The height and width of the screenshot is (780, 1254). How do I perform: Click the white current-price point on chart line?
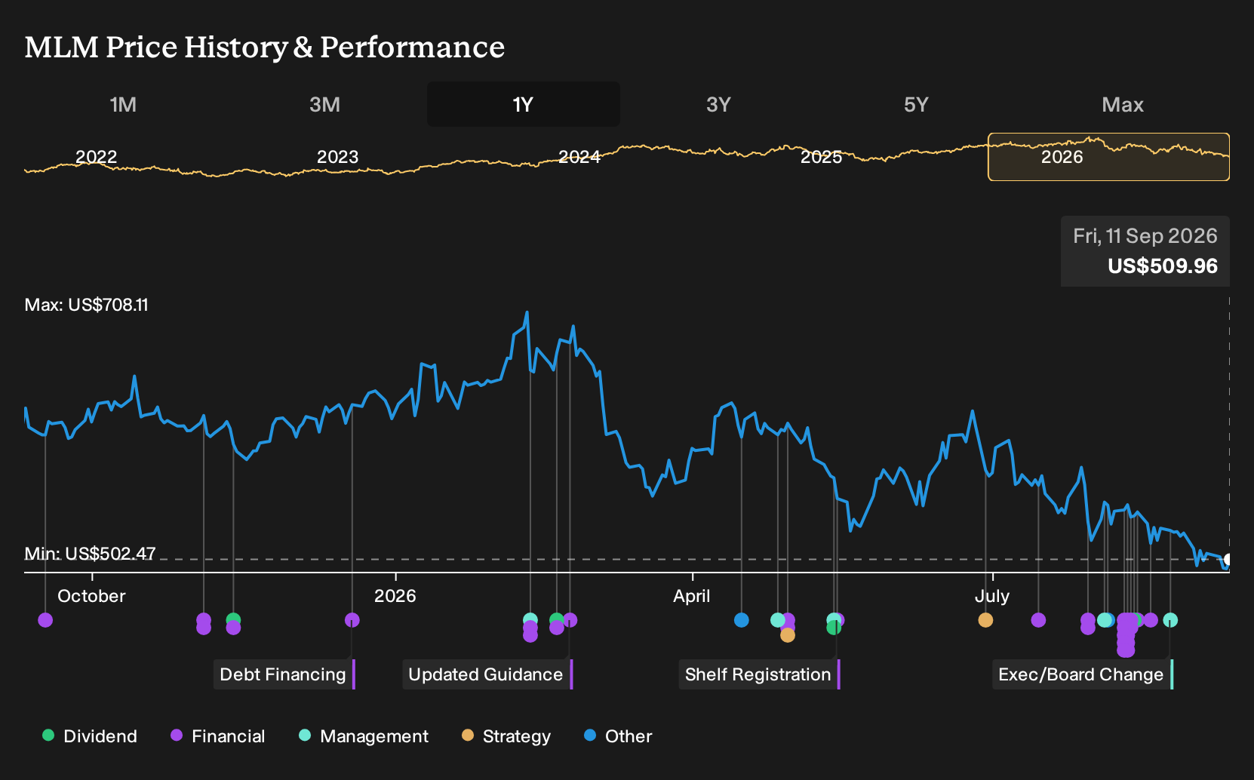(1228, 560)
